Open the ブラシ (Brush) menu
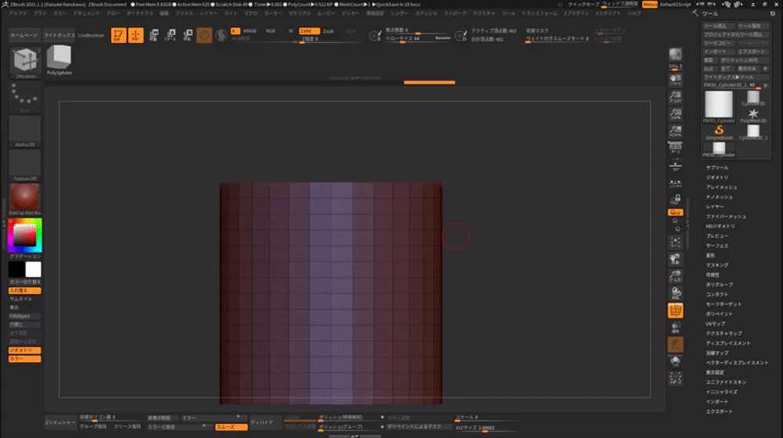Screen dimensions: 783x438 [39, 14]
